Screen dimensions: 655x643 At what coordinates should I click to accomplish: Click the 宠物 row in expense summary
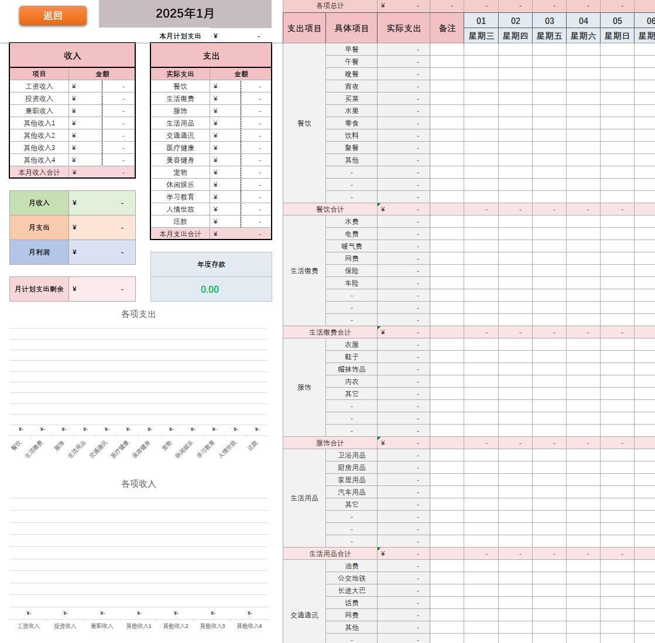point(180,172)
